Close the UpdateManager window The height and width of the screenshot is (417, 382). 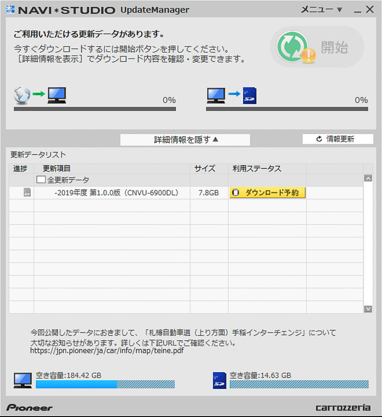(370, 9)
